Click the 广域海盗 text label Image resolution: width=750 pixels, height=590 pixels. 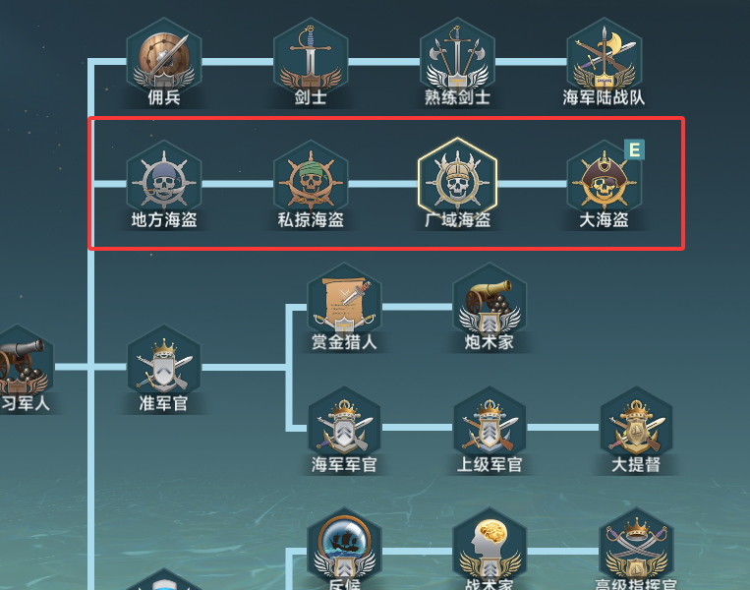pos(458,220)
